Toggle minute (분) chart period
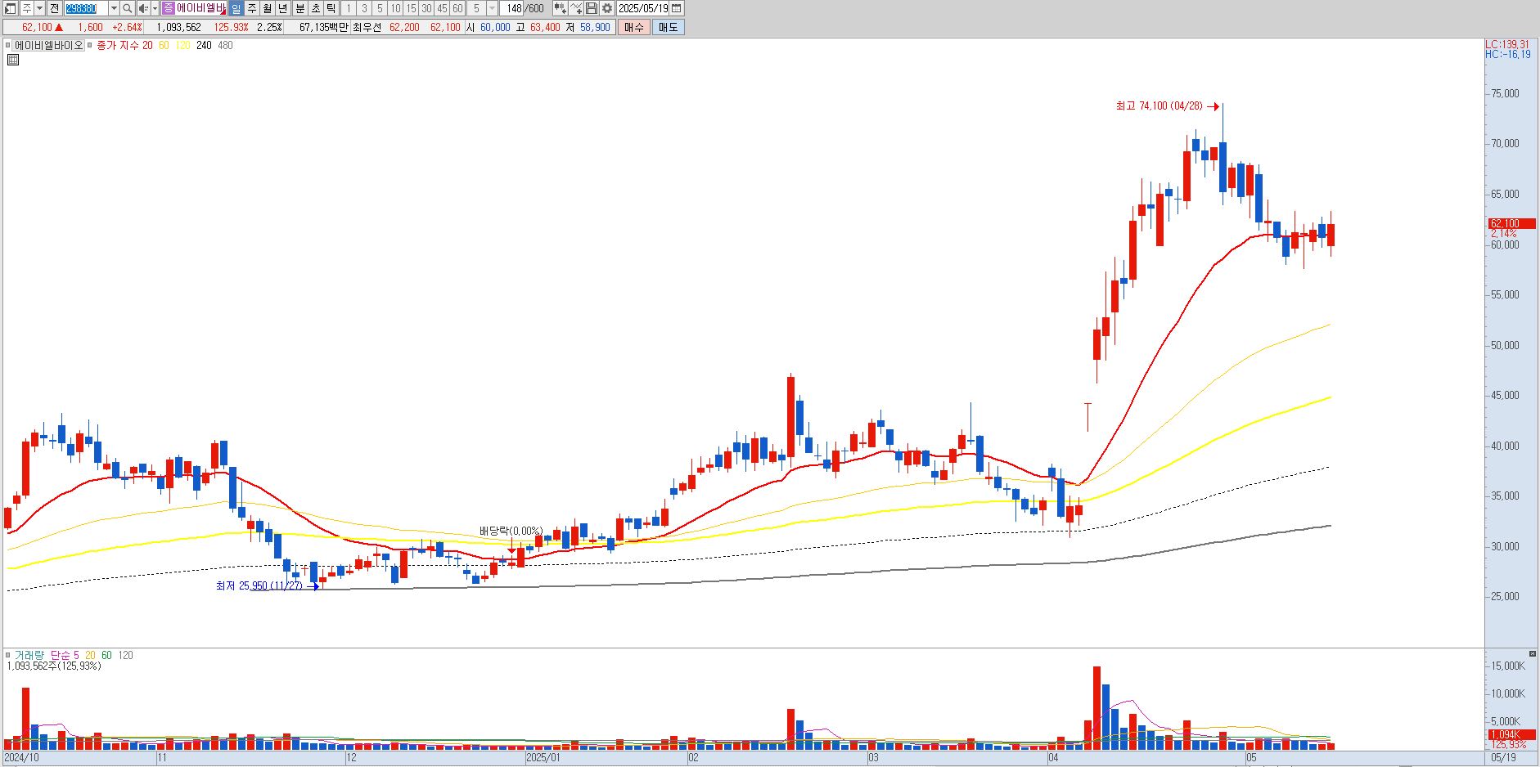Screen dimensions: 1540x767 (x=300, y=8)
